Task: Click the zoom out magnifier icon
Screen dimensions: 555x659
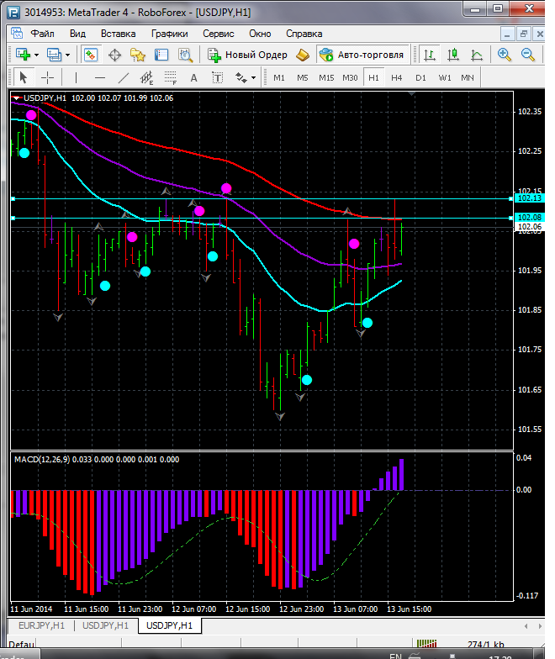Action: [x=529, y=55]
